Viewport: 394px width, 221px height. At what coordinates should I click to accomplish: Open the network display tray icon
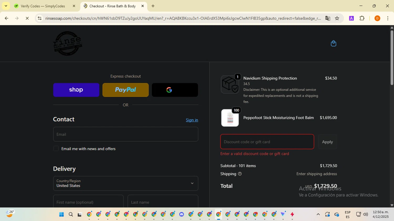(x=358, y=214)
